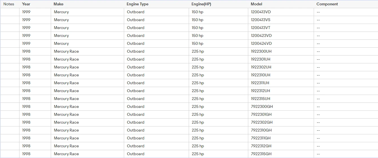Viewport: 378px width, 158px height.
Task: Click the Notes column header
Action: 9,4
